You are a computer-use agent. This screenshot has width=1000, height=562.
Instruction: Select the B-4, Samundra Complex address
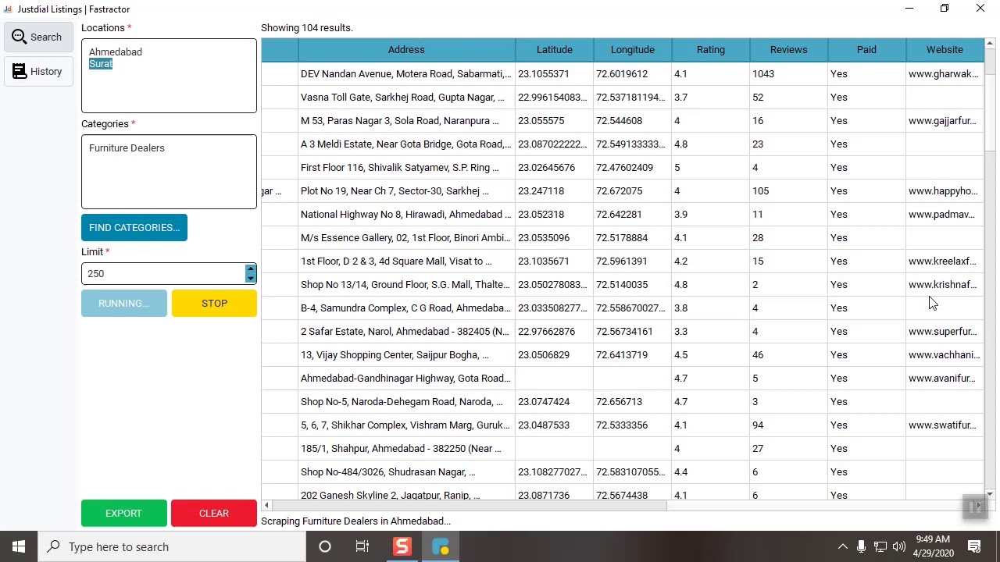coord(406,308)
